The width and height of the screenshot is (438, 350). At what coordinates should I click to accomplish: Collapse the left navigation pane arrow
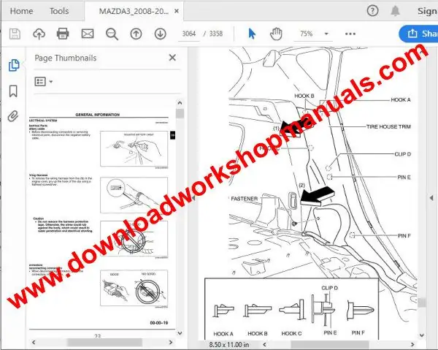tap(193, 197)
